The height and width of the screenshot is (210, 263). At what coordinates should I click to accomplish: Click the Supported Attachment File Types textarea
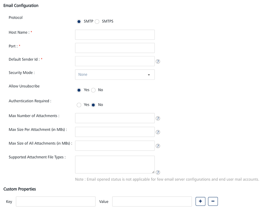[x=115, y=164]
